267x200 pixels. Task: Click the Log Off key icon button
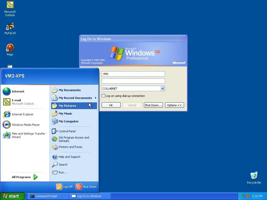pos(59,186)
